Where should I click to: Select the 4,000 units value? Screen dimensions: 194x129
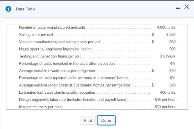[166, 27]
